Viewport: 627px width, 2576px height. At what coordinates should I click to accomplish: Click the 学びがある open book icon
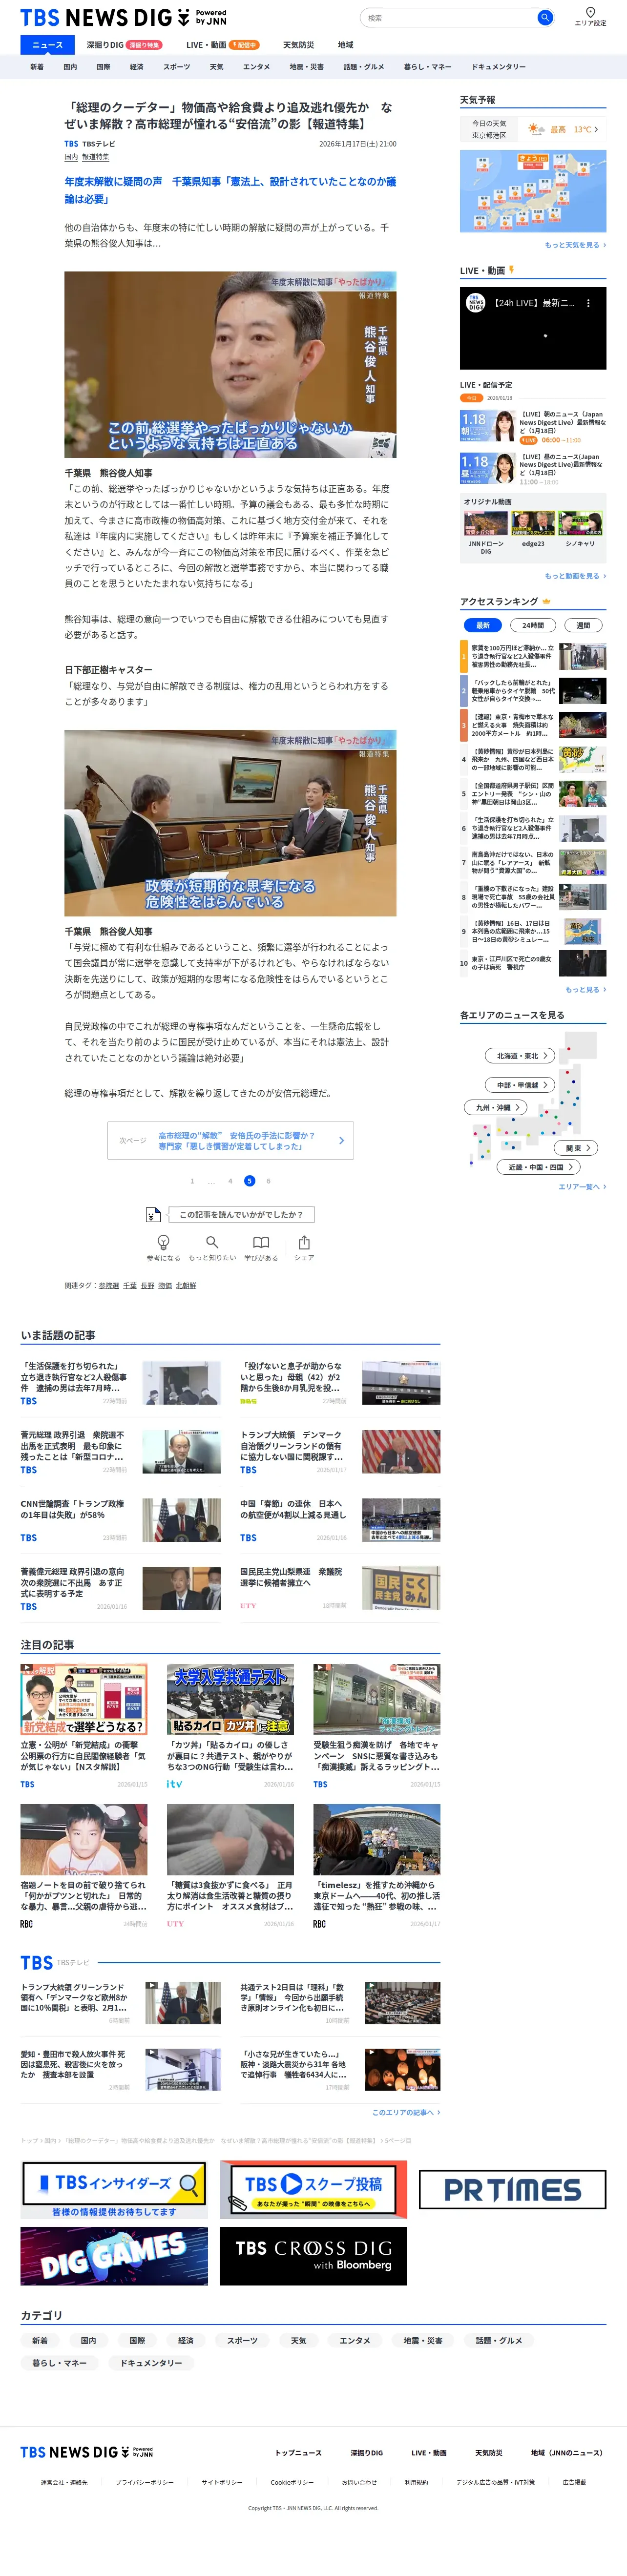(x=261, y=1242)
